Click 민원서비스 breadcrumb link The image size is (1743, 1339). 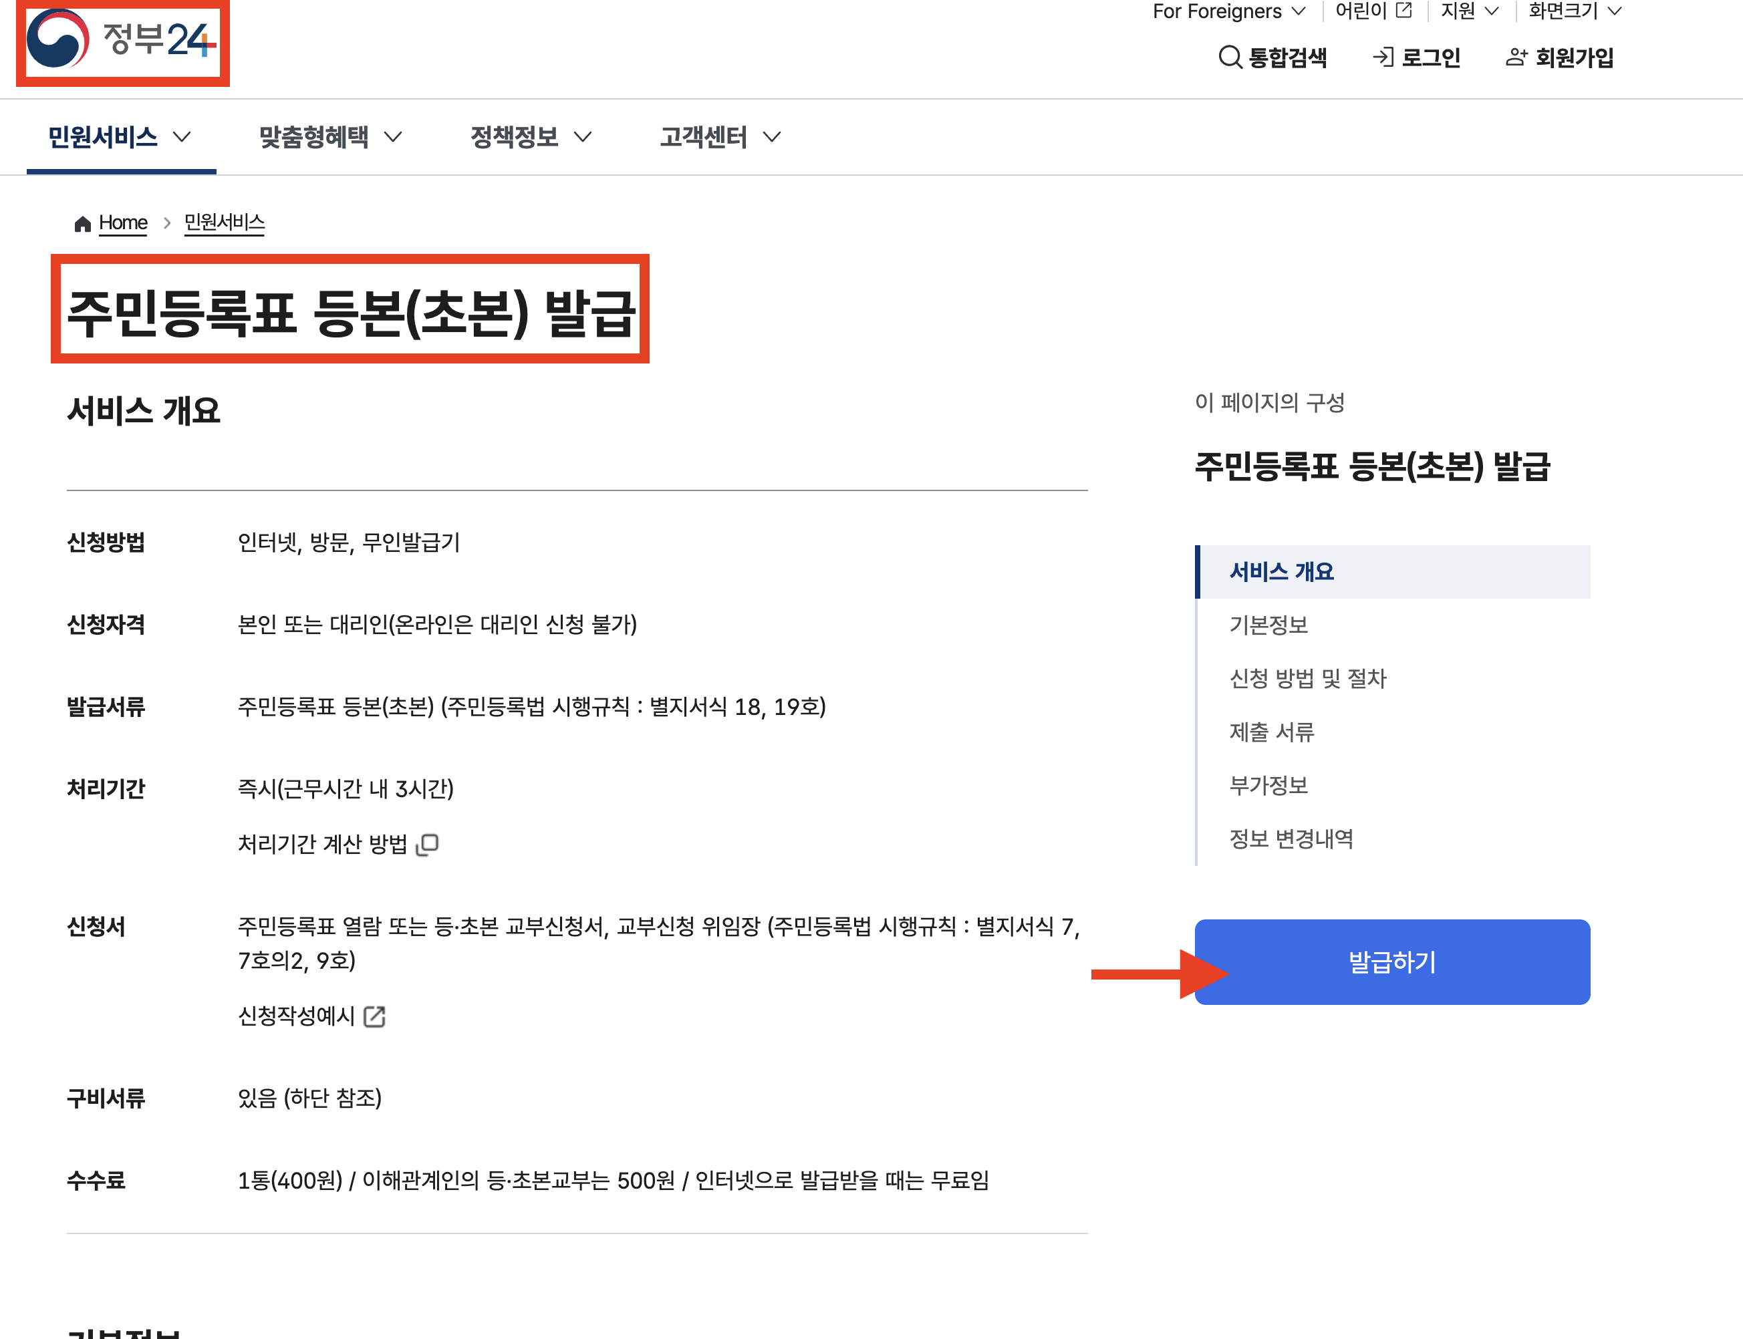[224, 222]
